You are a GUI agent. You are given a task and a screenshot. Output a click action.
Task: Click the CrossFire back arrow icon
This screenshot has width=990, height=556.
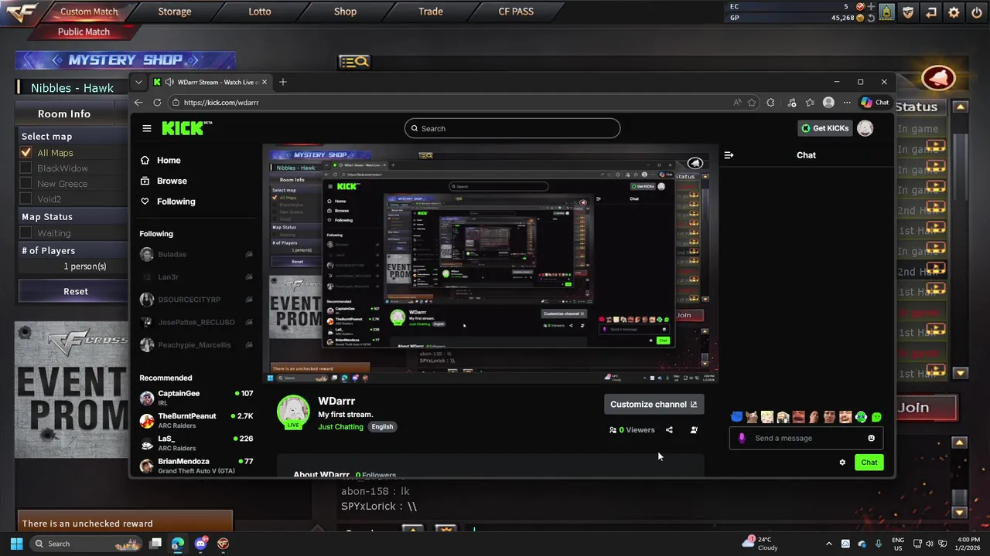point(931,12)
